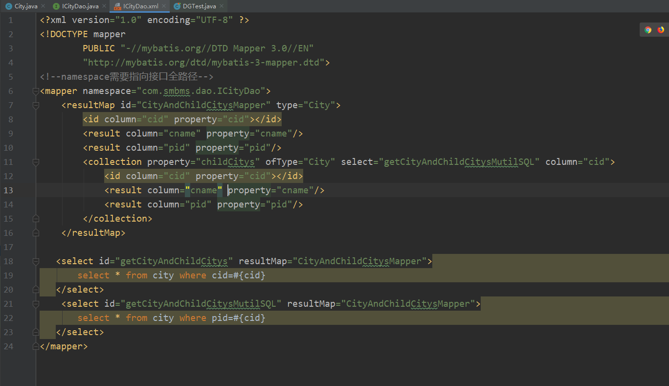Click the DOCTYPE mapper declaration on line 2
The image size is (669, 386).
83,34
